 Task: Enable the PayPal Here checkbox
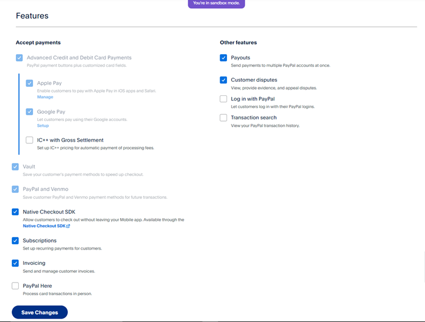[15, 285]
